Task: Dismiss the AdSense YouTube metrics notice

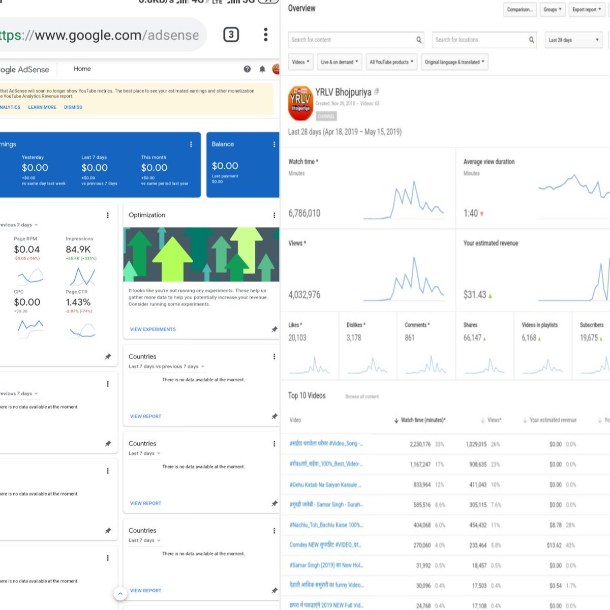Action: coord(73,107)
